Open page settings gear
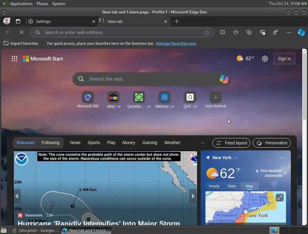The height and width of the screenshot is (234, 308). coord(265,59)
